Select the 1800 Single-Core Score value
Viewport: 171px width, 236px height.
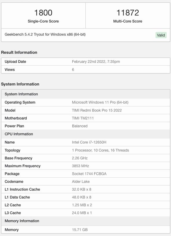pyautogui.click(x=43, y=13)
